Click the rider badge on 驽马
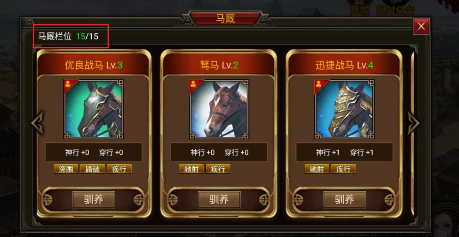The width and height of the screenshot is (459, 237). (x=193, y=84)
